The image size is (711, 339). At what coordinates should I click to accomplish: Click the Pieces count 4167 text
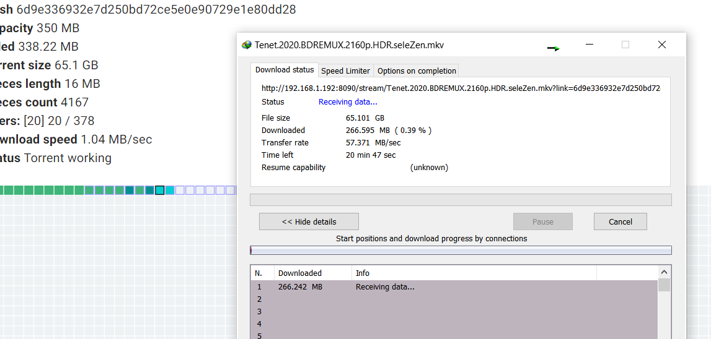(x=45, y=102)
